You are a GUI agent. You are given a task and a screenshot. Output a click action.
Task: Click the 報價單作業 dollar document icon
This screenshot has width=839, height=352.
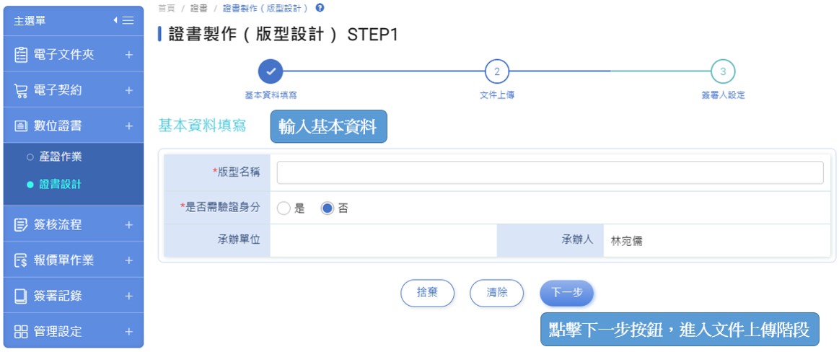point(21,260)
